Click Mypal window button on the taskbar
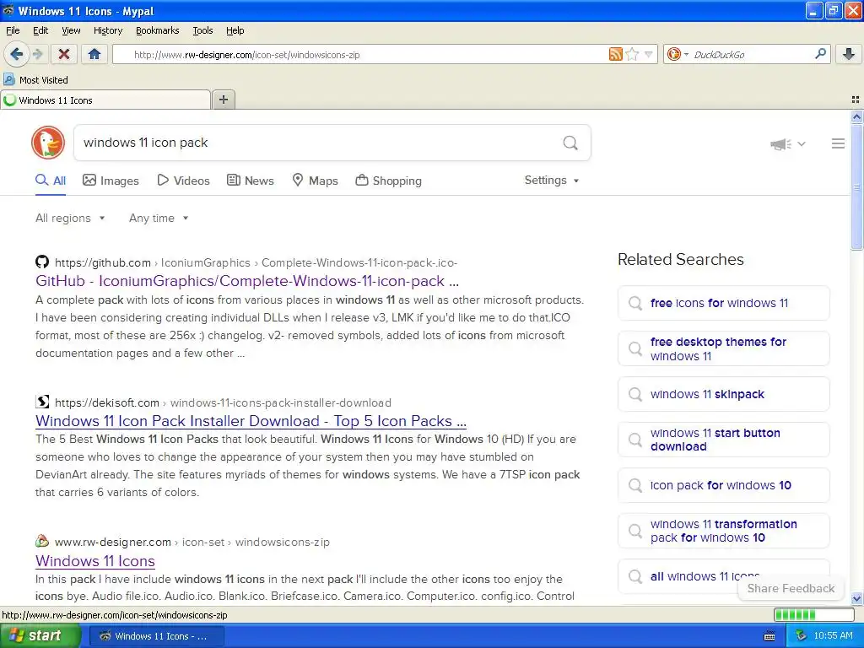This screenshot has width=864, height=648. click(x=156, y=636)
